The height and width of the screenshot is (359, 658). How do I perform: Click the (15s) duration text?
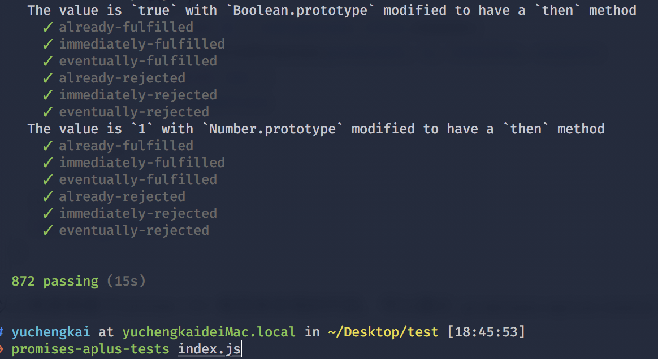pyautogui.click(x=126, y=281)
